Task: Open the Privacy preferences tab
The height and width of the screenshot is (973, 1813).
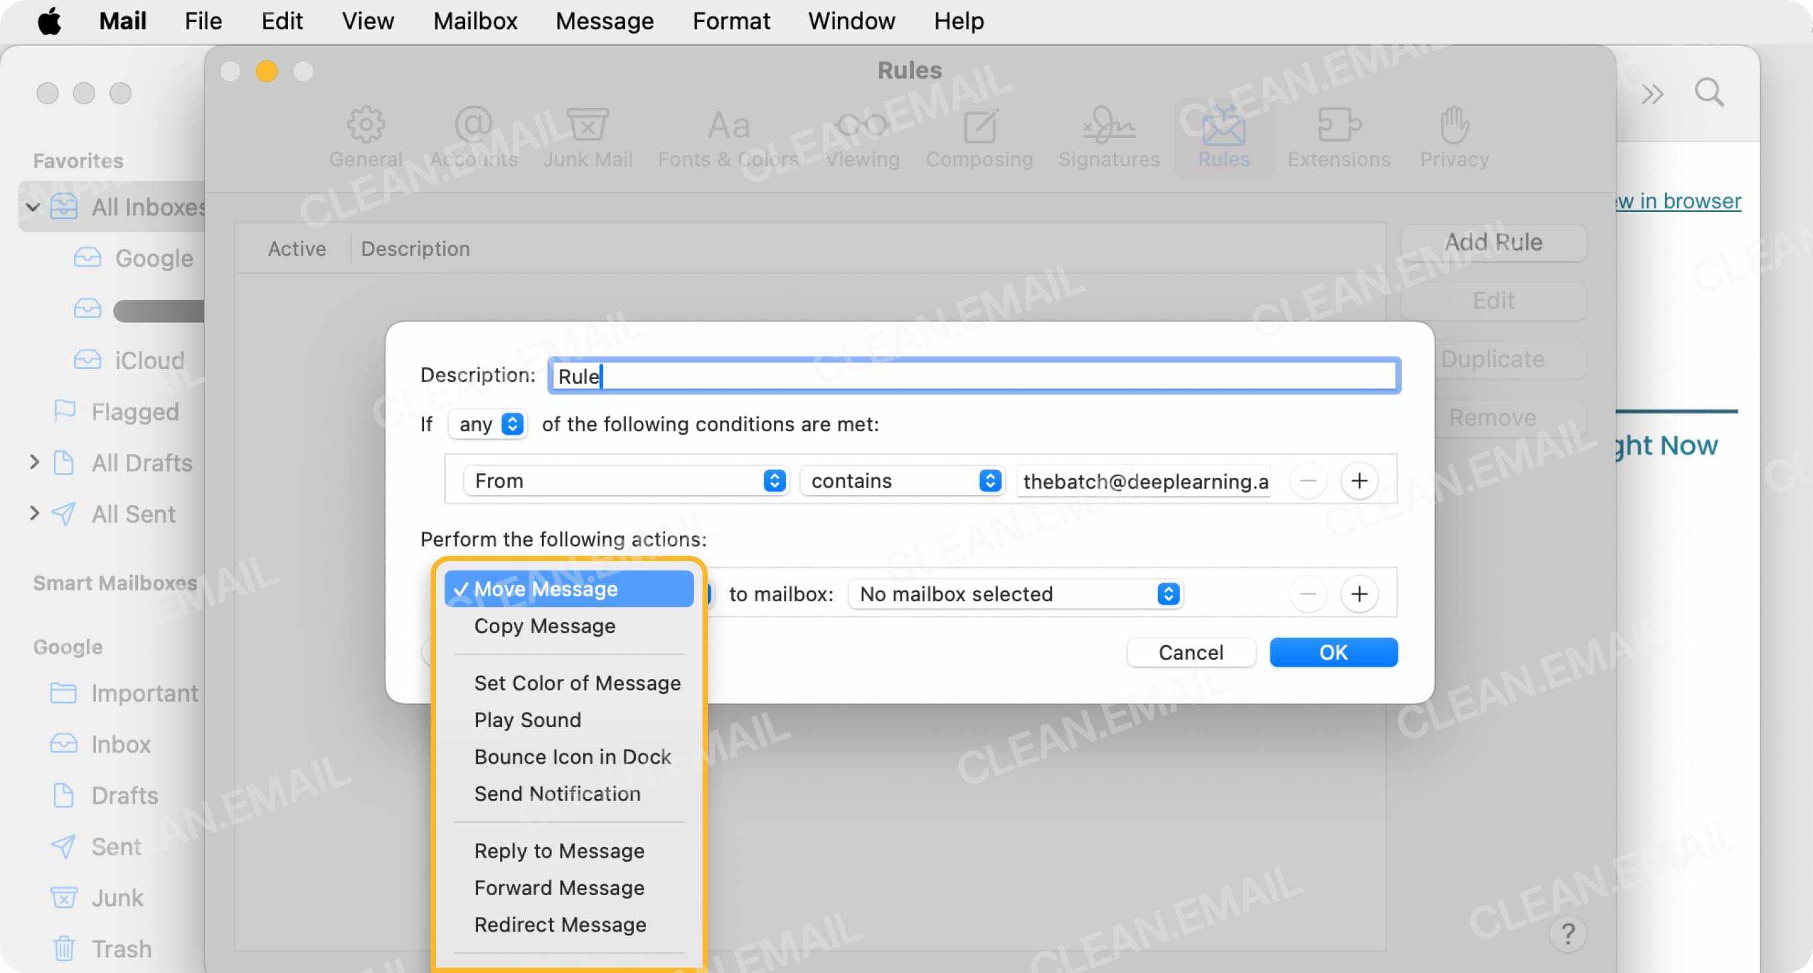Action: 1454,138
